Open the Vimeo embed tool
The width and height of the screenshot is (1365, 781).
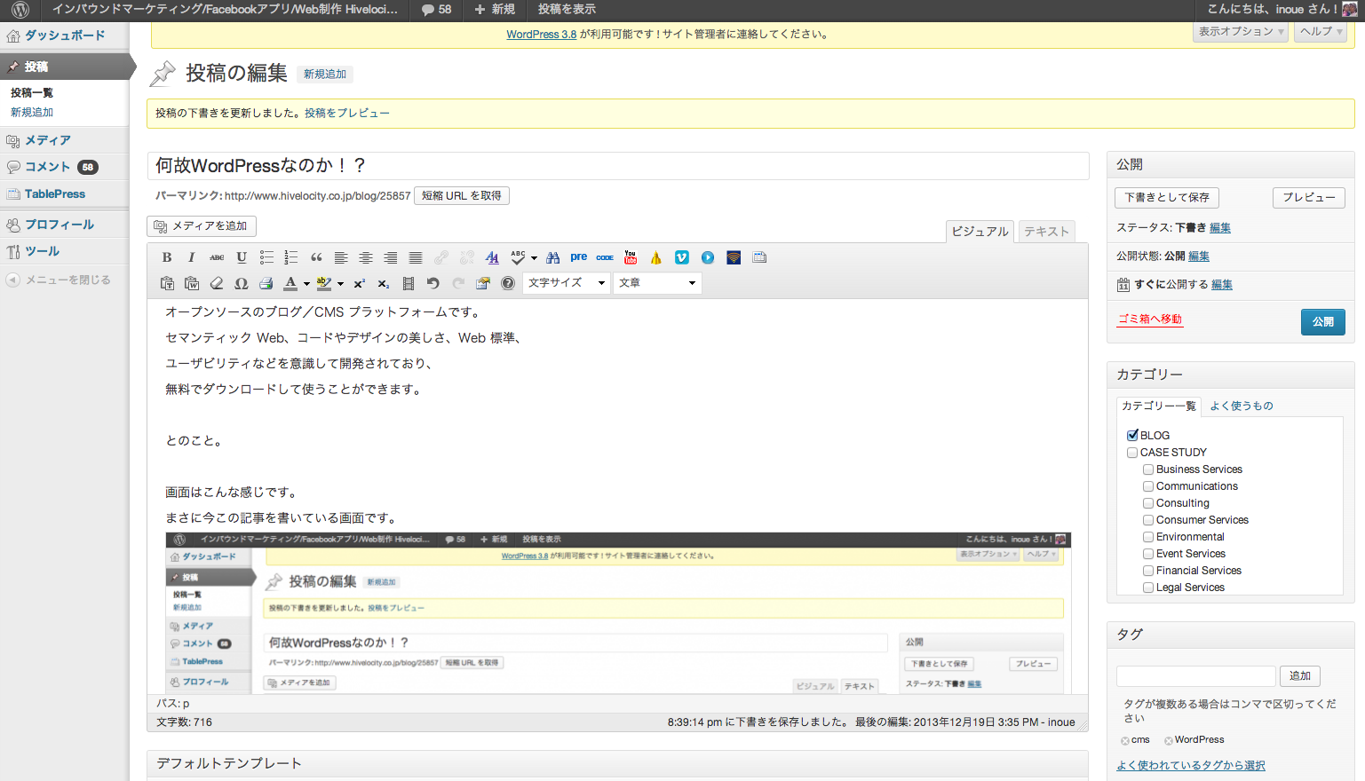[681, 257]
